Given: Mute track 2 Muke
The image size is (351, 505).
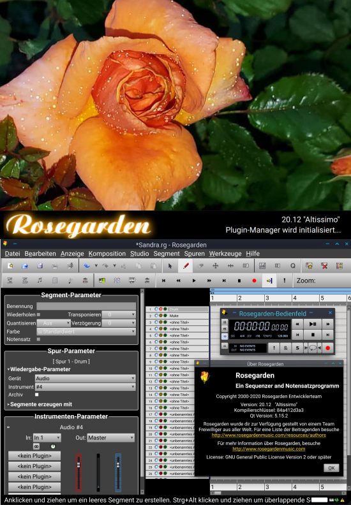Looking at the screenshot, I should tap(156, 316).
